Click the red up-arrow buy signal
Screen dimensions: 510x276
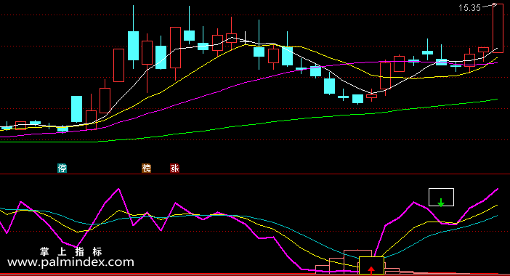[371, 270]
